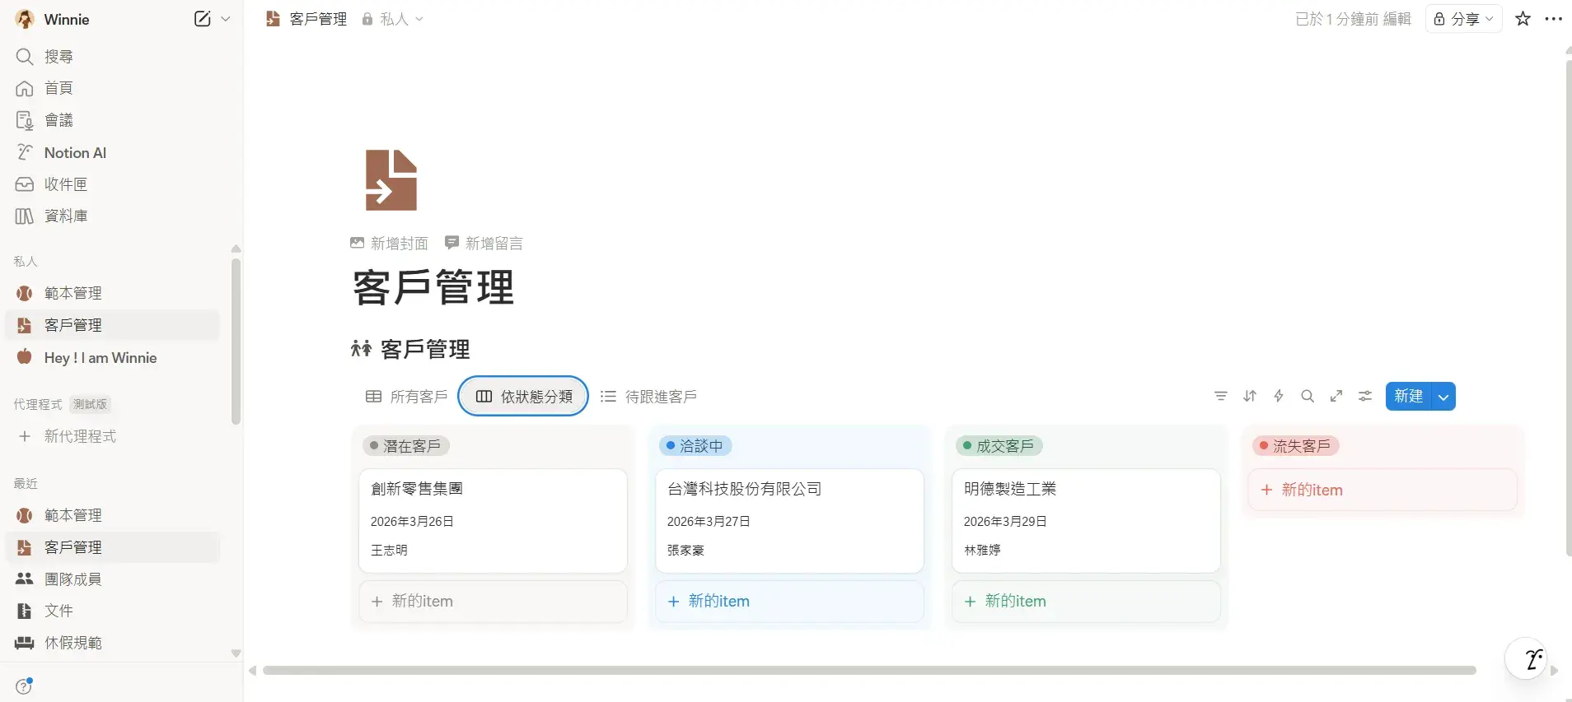Click the date 2026年3月27日
Image resolution: width=1572 pixels, height=702 pixels.
pos(709,521)
